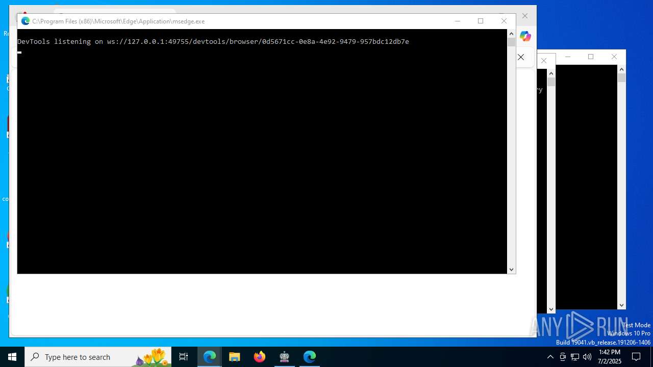The image size is (653, 367).
Task: Open File Explorer from the taskbar
Action: point(235,357)
